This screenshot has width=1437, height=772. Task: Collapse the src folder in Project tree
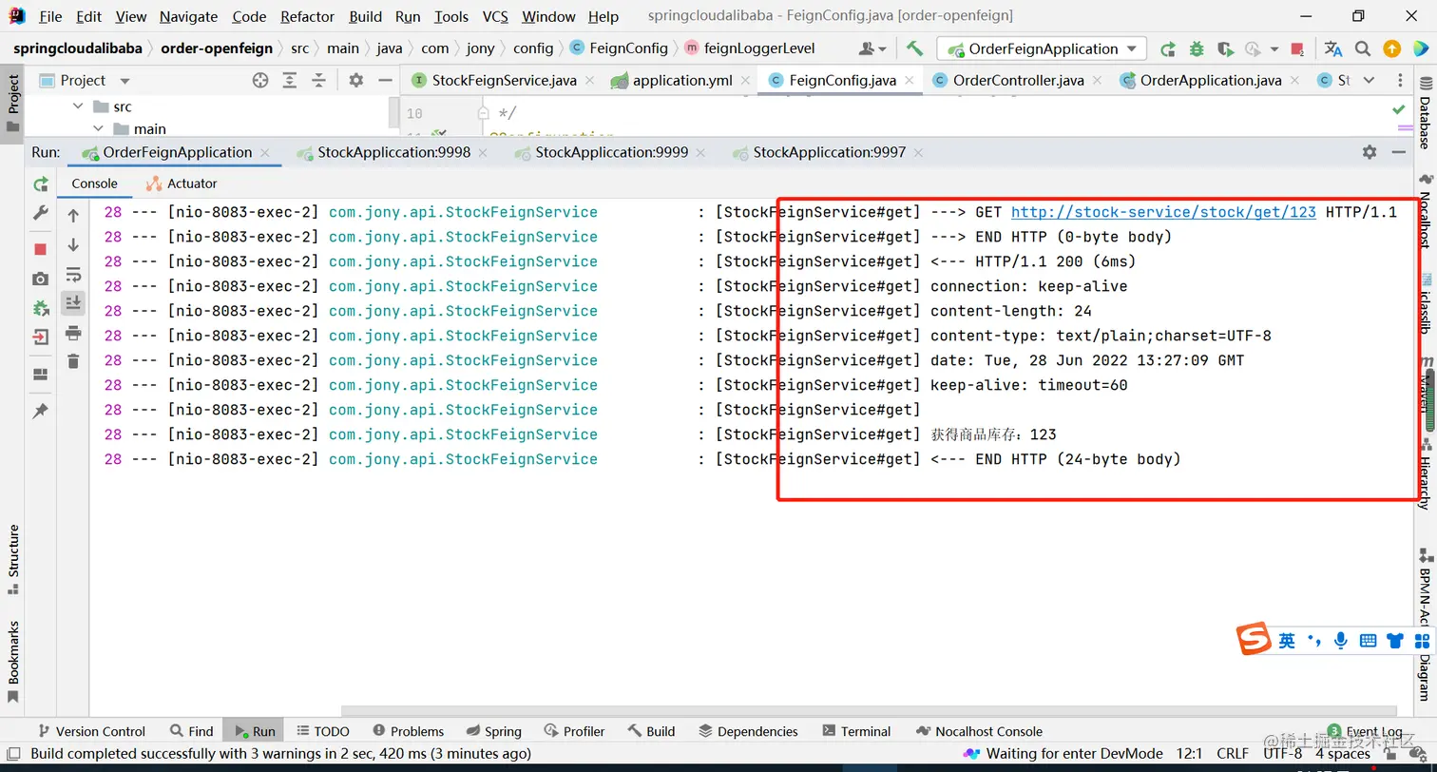[78, 106]
